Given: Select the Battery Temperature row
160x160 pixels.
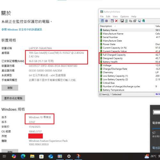Looking at the screenshot, I should [130, 90].
